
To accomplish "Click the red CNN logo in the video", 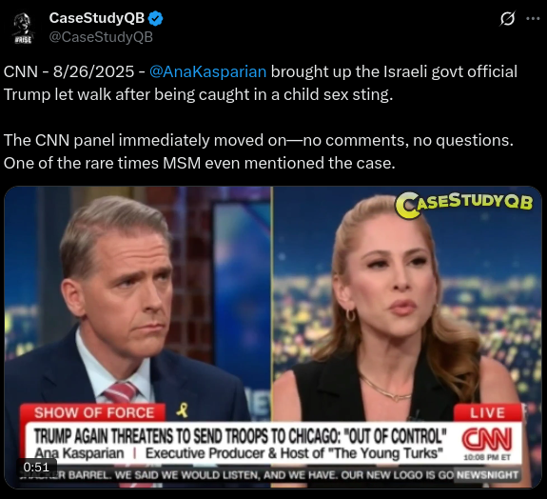I will (487, 440).
